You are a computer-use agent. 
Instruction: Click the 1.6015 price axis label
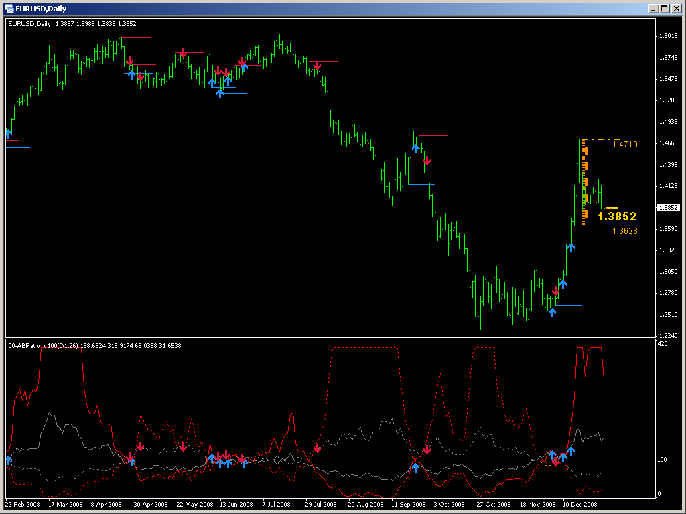coord(669,36)
